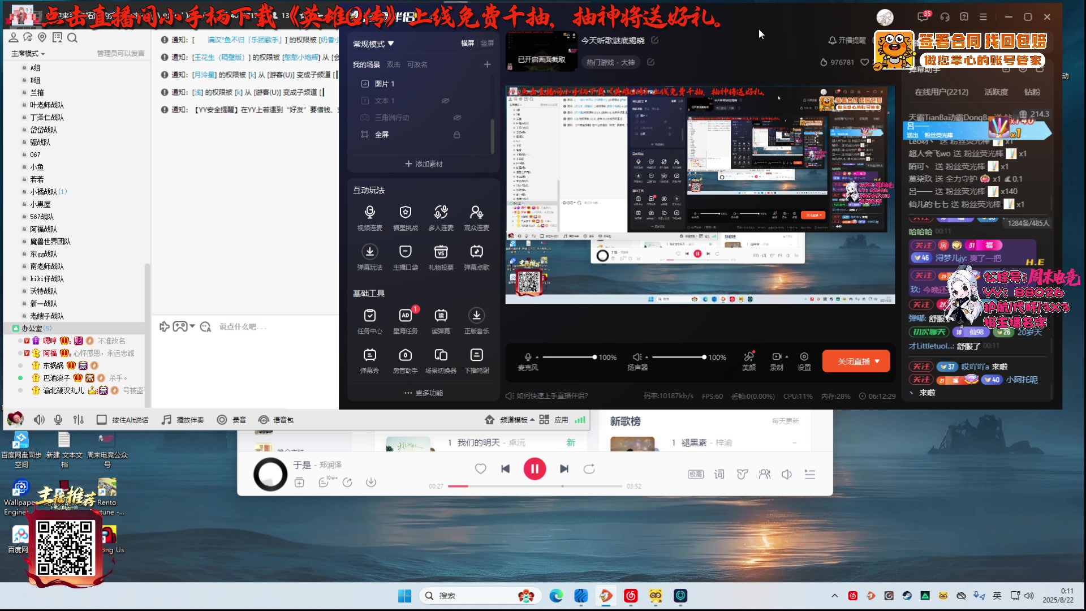1086x611 pixels.
Task: Open 多人连麦 multi-user link icon
Action: (441, 218)
